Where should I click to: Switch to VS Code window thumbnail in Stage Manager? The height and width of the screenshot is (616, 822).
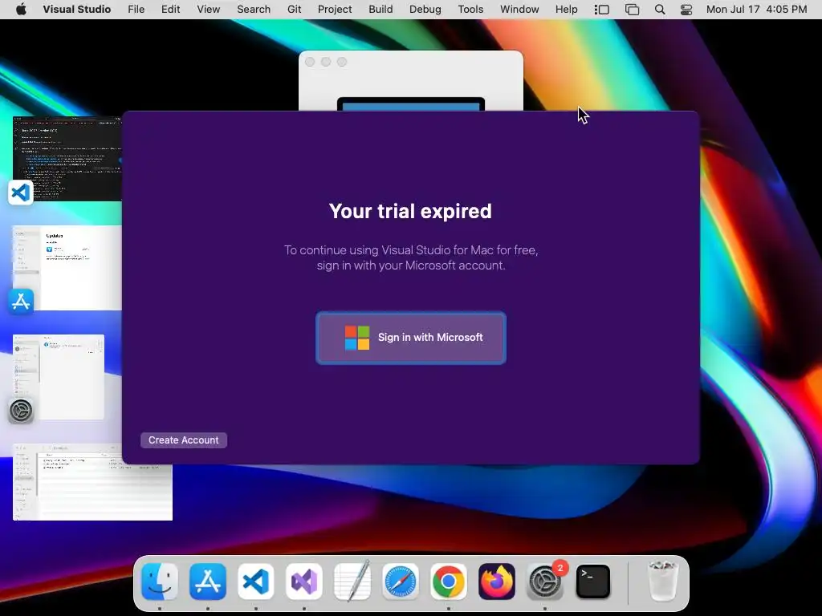(x=67, y=158)
